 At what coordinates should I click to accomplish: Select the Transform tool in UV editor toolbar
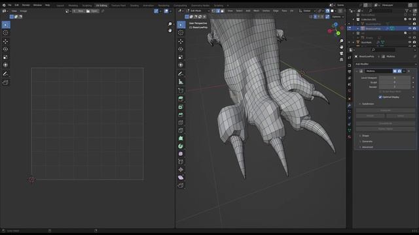(5, 65)
